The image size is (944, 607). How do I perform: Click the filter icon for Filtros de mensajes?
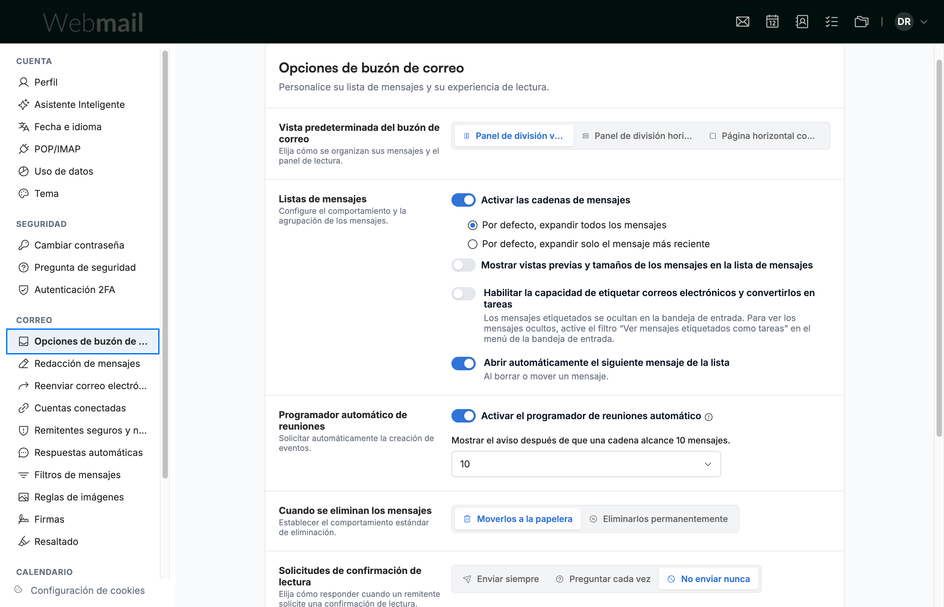point(24,475)
